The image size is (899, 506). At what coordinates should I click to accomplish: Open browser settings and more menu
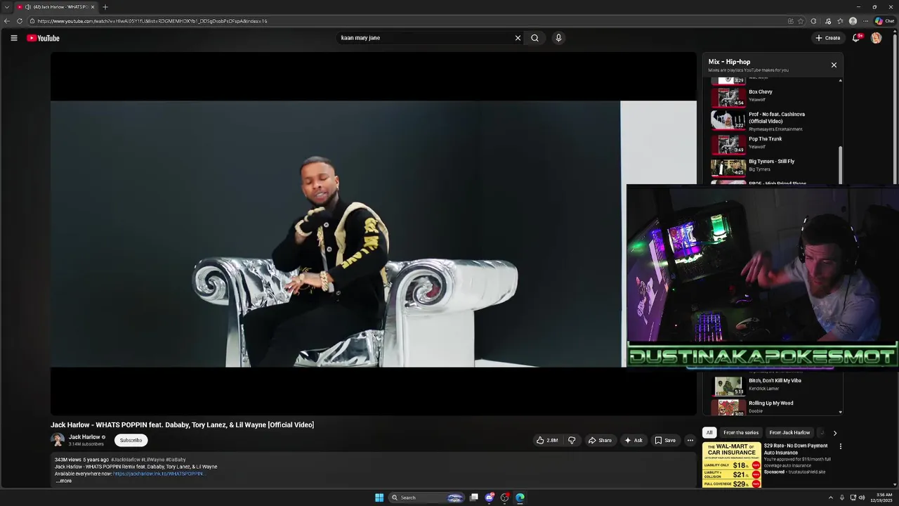click(865, 21)
